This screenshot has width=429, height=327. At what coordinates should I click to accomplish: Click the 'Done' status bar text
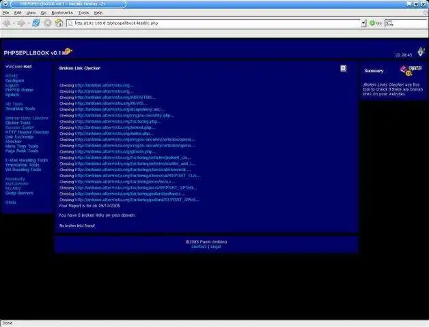[x=8, y=323]
